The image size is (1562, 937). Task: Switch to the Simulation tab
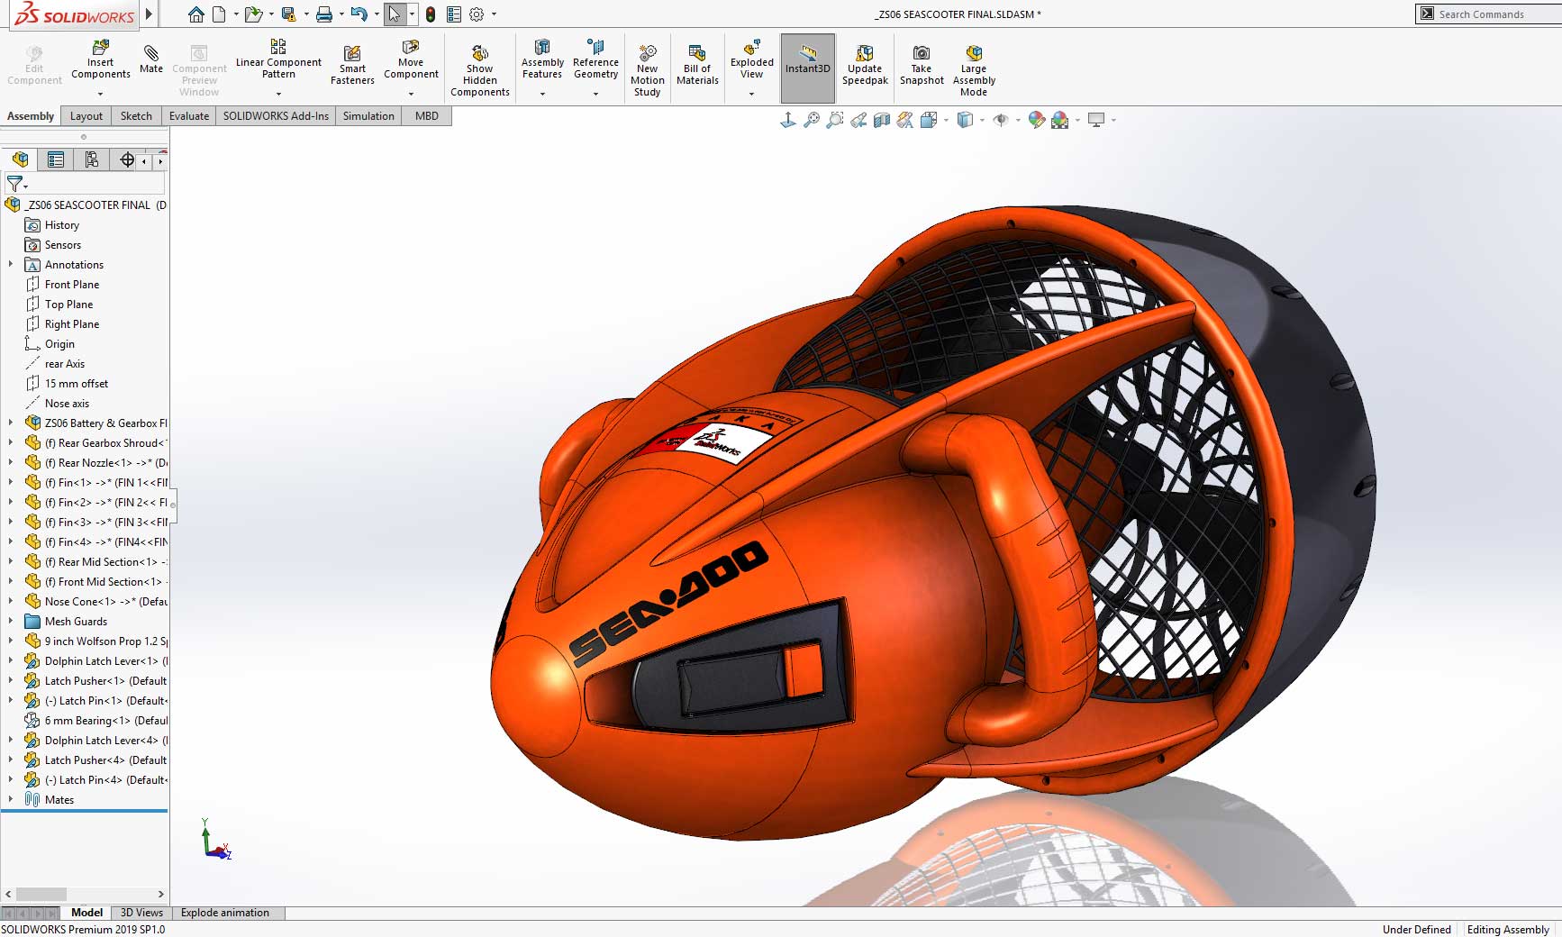coord(368,115)
